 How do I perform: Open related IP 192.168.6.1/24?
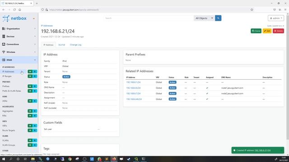coord(133,82)
